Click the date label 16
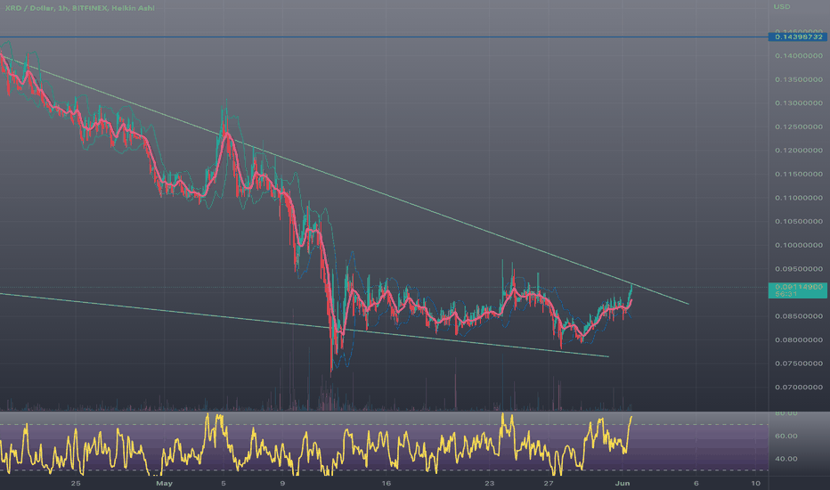 [387, 483]
